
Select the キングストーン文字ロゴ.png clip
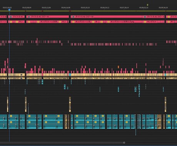coord(124,22)
